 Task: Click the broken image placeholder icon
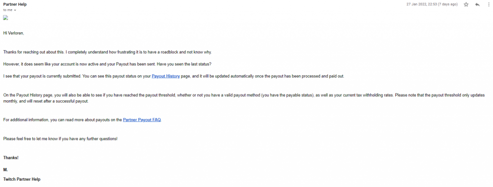click(5, 18)
